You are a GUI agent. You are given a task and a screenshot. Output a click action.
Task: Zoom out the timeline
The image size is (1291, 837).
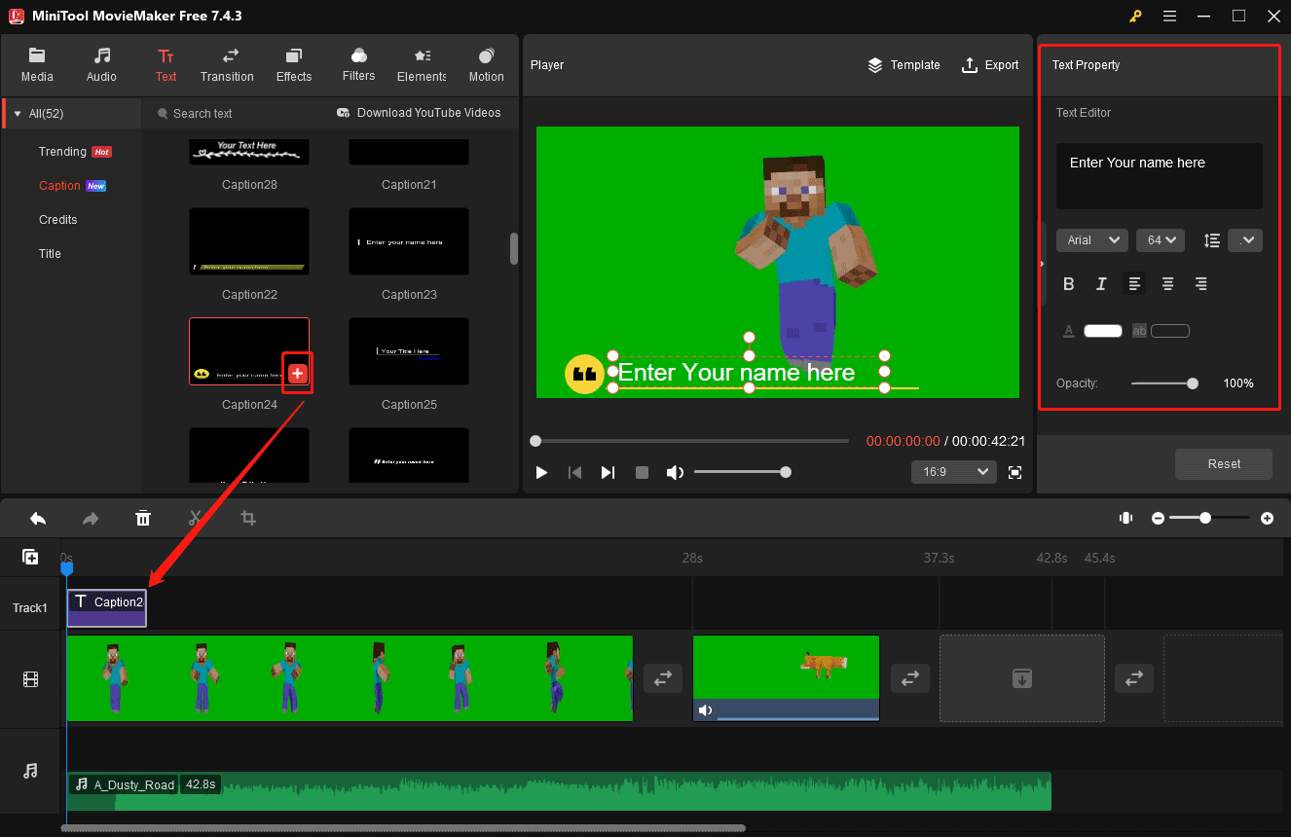pyautogui.click(x=1158, y=519)
